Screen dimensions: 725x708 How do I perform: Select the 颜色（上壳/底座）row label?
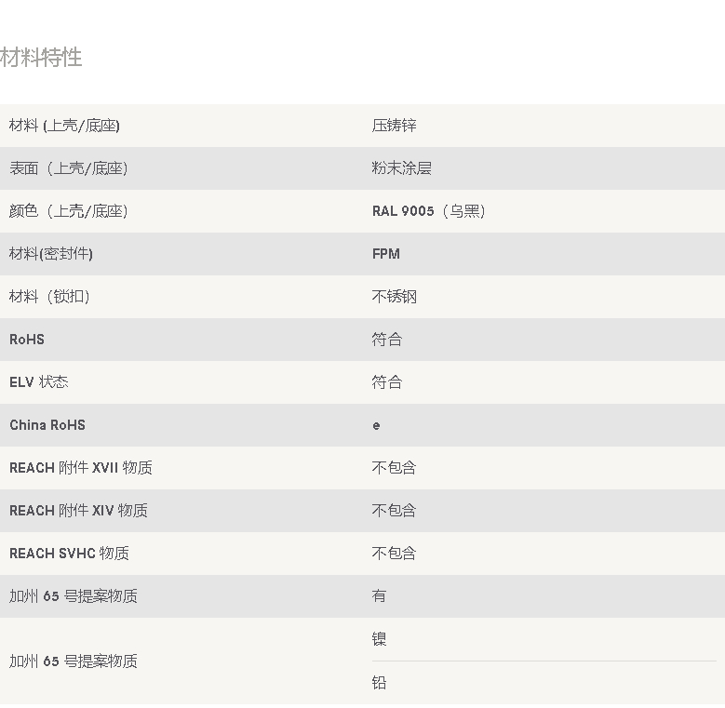pos(68,211)
